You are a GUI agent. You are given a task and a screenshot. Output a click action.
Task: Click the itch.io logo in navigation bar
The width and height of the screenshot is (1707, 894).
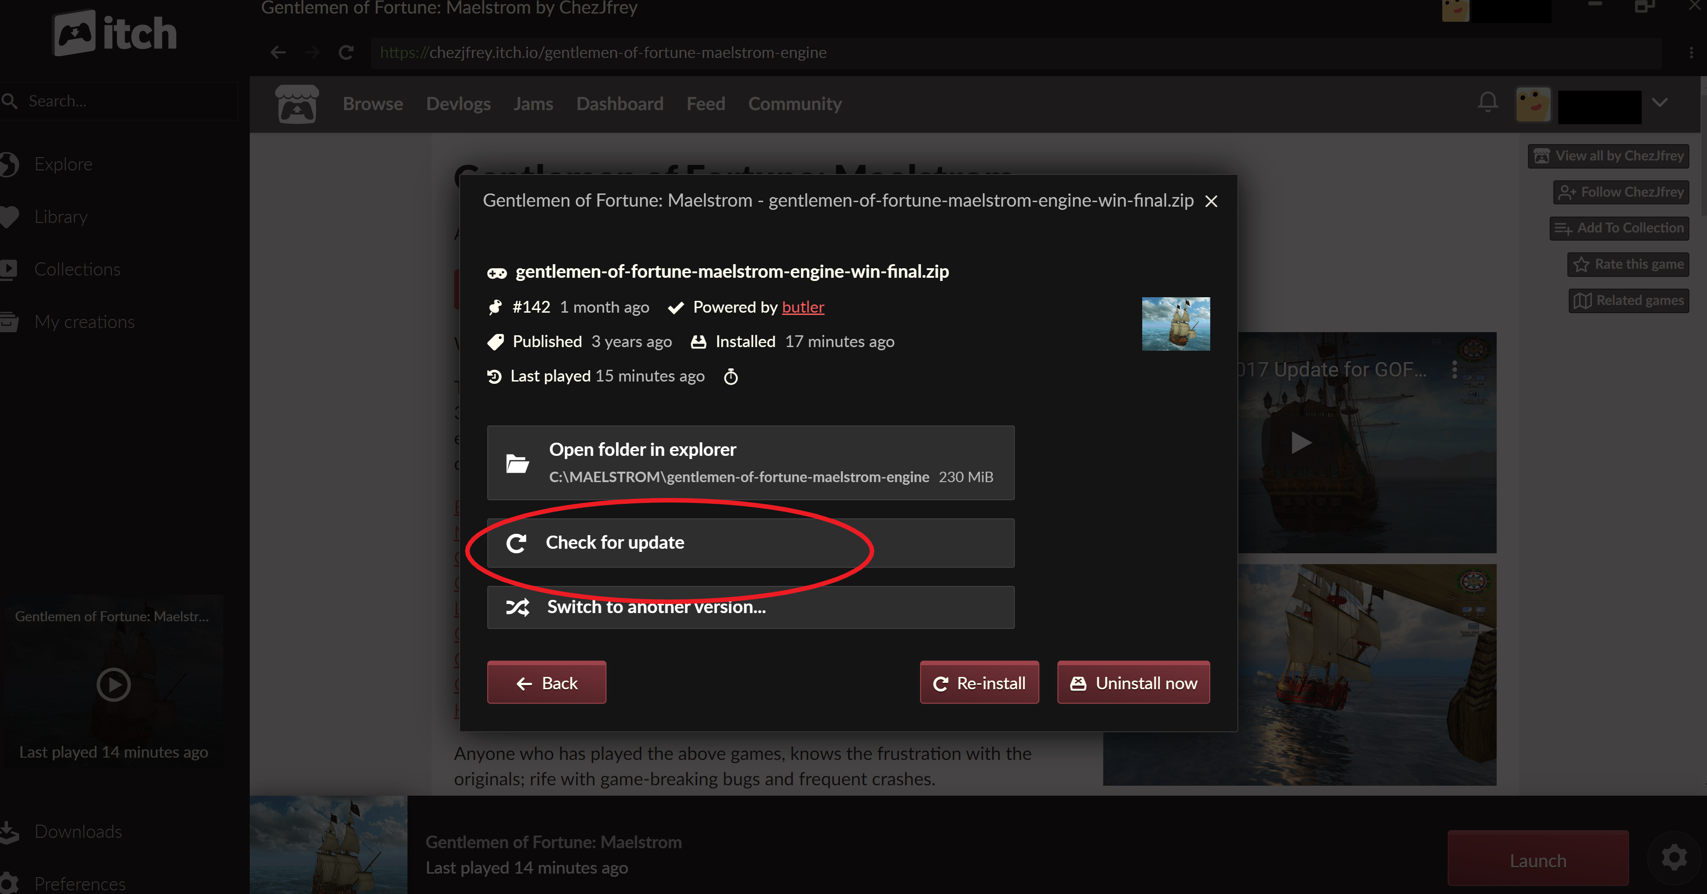pos(297,105)
